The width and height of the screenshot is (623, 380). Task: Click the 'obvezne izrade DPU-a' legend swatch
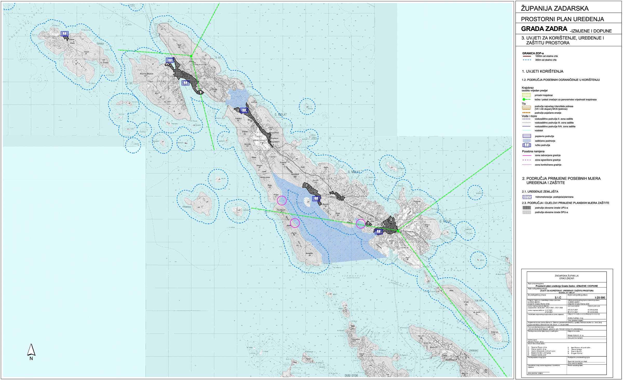point(527,212)
